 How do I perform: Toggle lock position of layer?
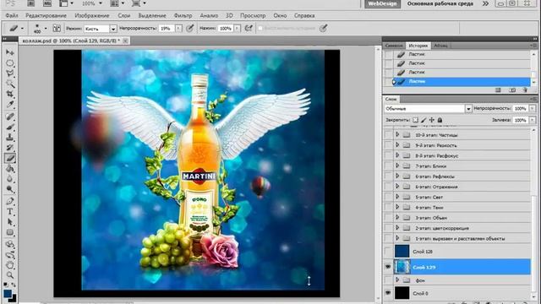[x=432, y=120]
